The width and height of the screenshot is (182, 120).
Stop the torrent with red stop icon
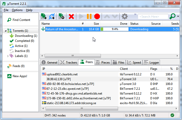click(x=97, y=16)
